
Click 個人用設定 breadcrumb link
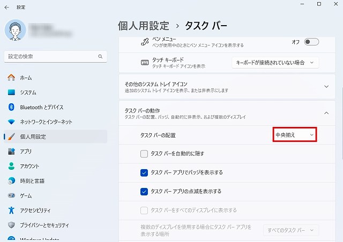click(143, 26)
